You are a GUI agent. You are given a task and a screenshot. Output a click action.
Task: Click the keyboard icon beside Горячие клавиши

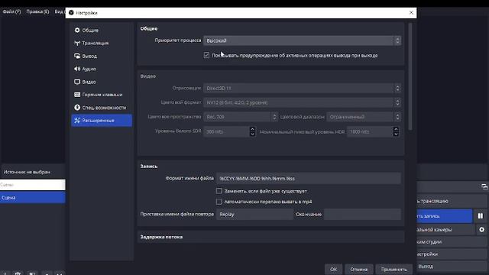77,95
